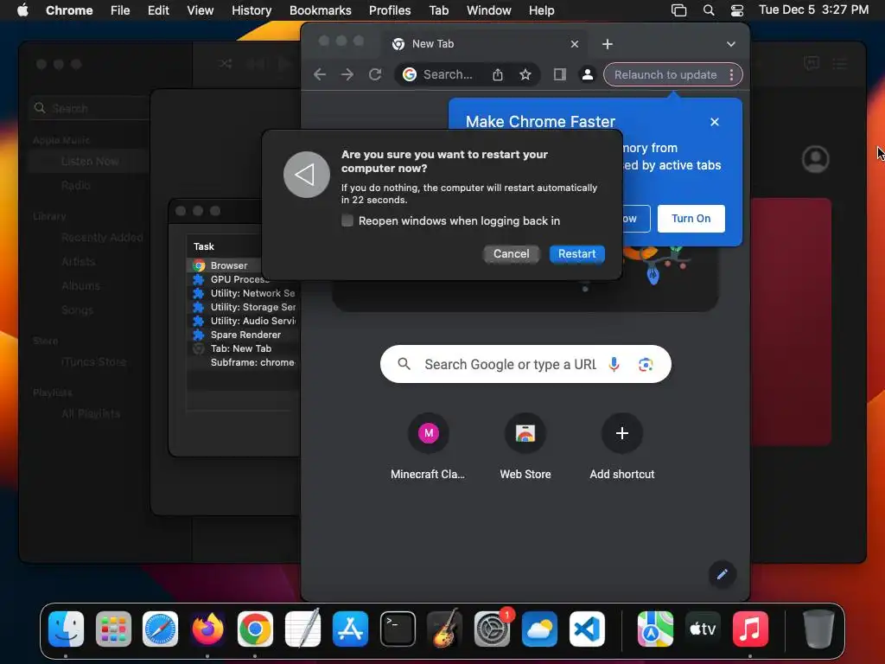
Task: Open the Chrome profile icon
Action: 587,74
